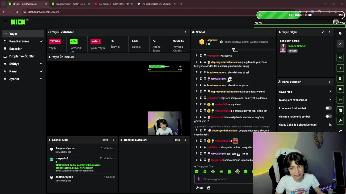The image size is (346, 194).
Task: Switch to minisegi Stream browser tab
Action: coord(71,4)
